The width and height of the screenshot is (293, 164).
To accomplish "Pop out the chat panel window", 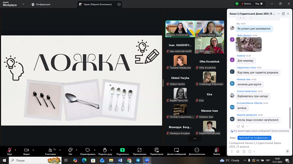I will pyautogui.click(x=283, y=13).
